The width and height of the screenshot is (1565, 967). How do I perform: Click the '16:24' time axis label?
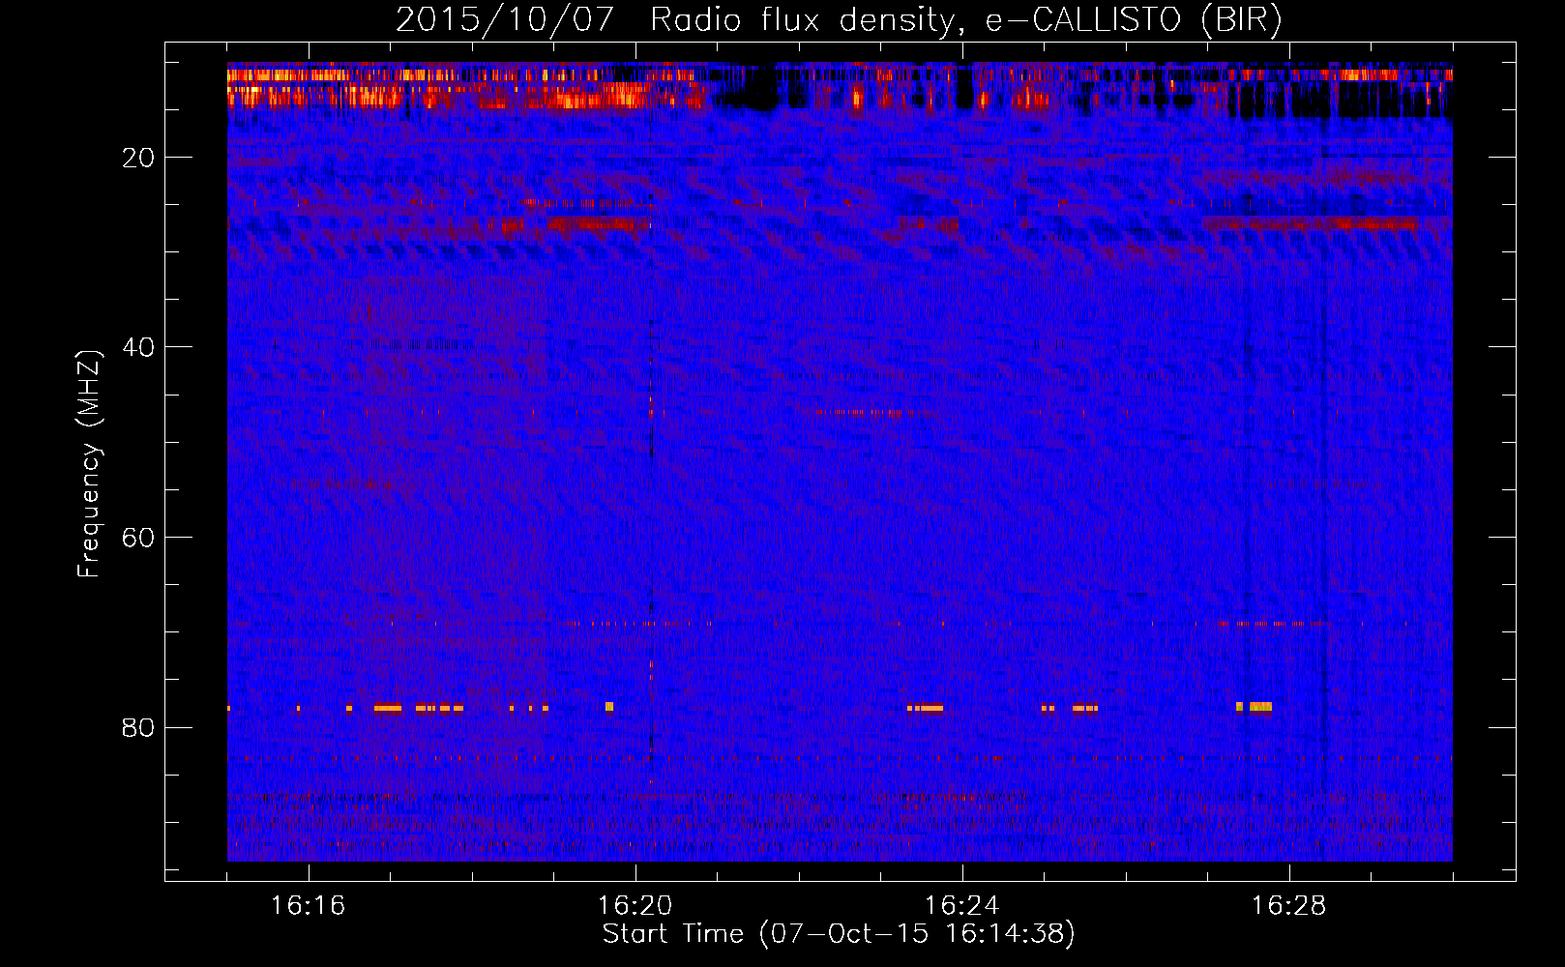(961, 906)
